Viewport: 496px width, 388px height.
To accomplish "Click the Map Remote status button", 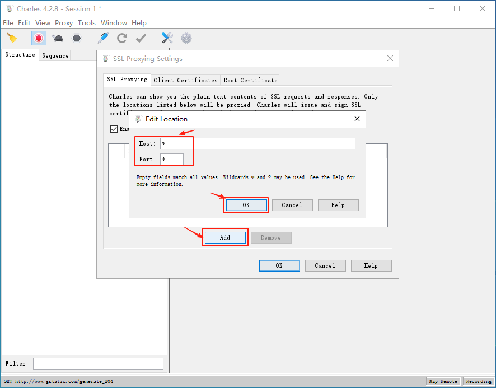I will click(x=443, y=381).
